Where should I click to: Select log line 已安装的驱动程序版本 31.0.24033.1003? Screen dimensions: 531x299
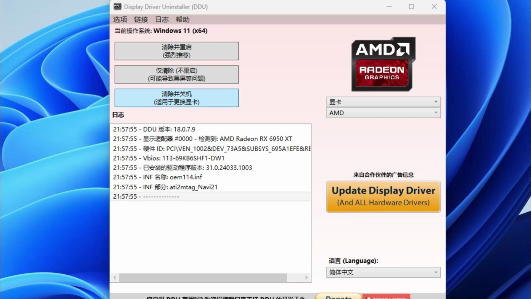pyautogui.click(x=210, y=167)
